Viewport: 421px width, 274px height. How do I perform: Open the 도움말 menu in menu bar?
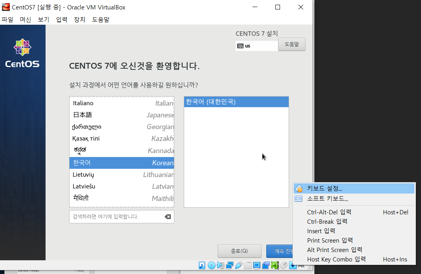(x=101, y=19)
